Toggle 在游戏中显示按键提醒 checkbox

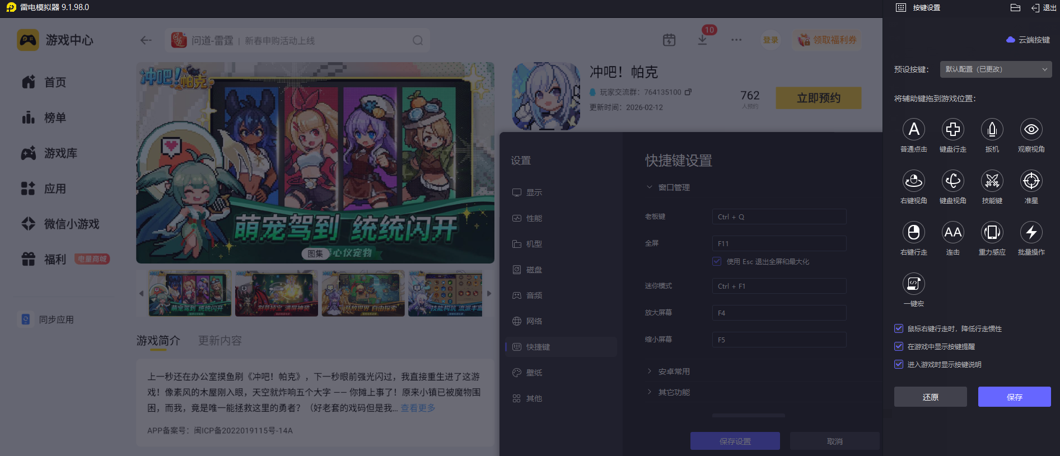click(x=899, y=346)
